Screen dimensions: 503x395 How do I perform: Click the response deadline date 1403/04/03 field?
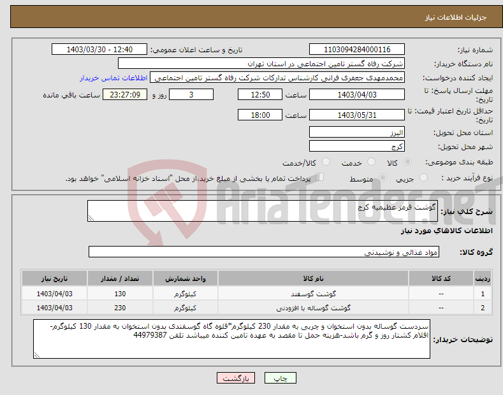pyautogui.click(x=357, y=94)
